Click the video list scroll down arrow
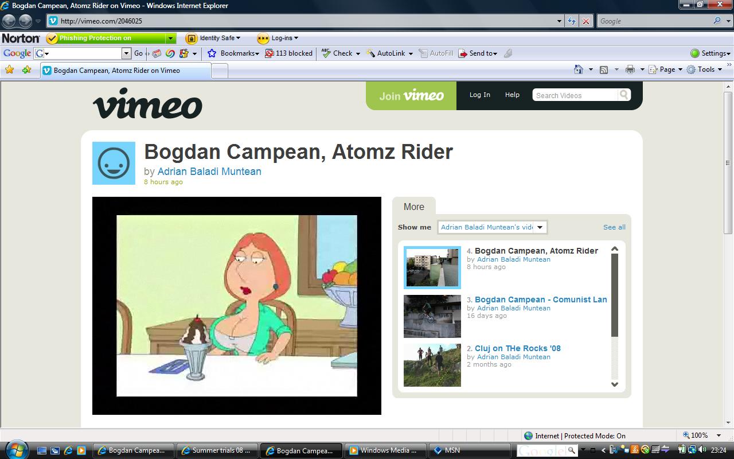Viewport: 734px width, 459px height. 615,384
